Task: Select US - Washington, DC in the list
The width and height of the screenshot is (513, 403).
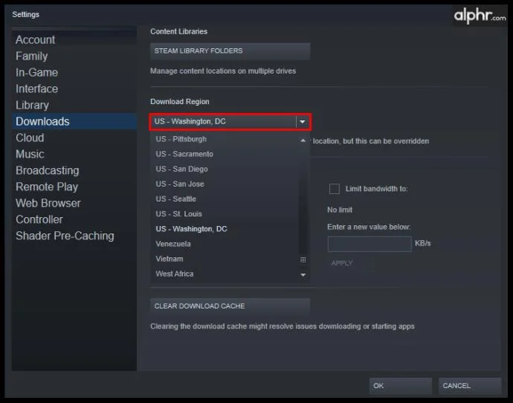Action: click(225, 229)
